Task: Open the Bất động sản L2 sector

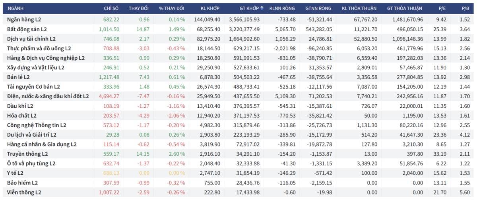Action: (x=27, y=29)
